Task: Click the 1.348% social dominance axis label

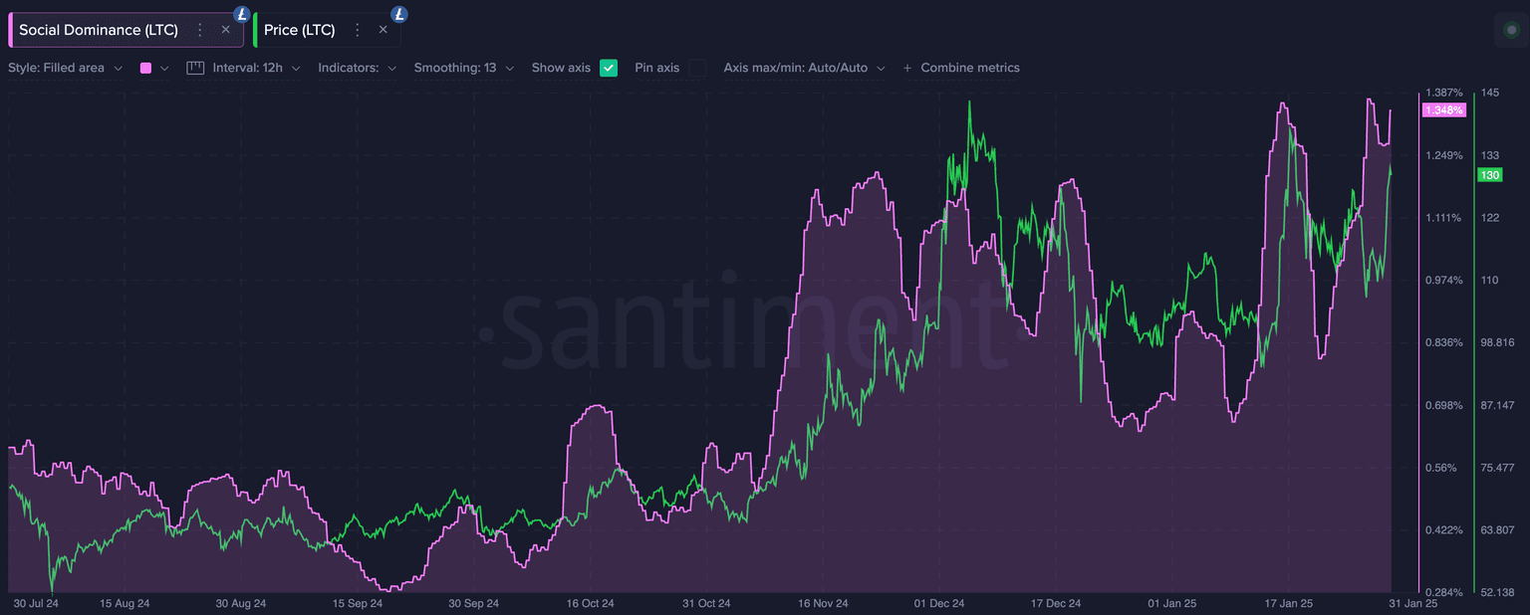Action: click(x=1443, y=110)
